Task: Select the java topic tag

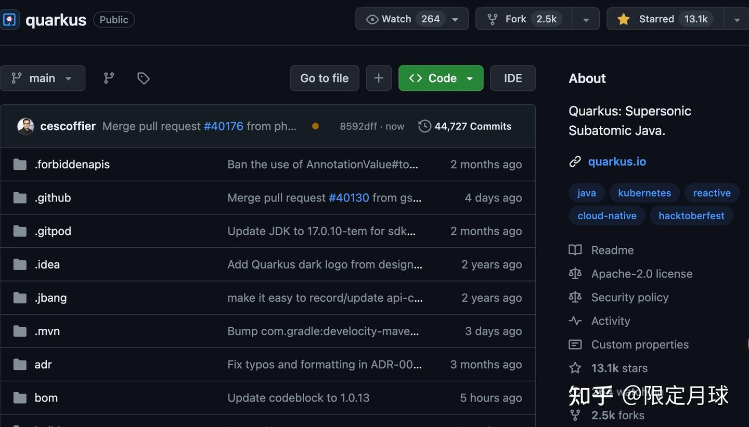Action: (587, 193)
